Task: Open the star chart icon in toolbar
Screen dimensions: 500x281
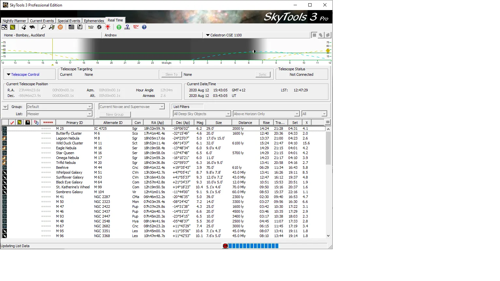Action: (5, 27)
